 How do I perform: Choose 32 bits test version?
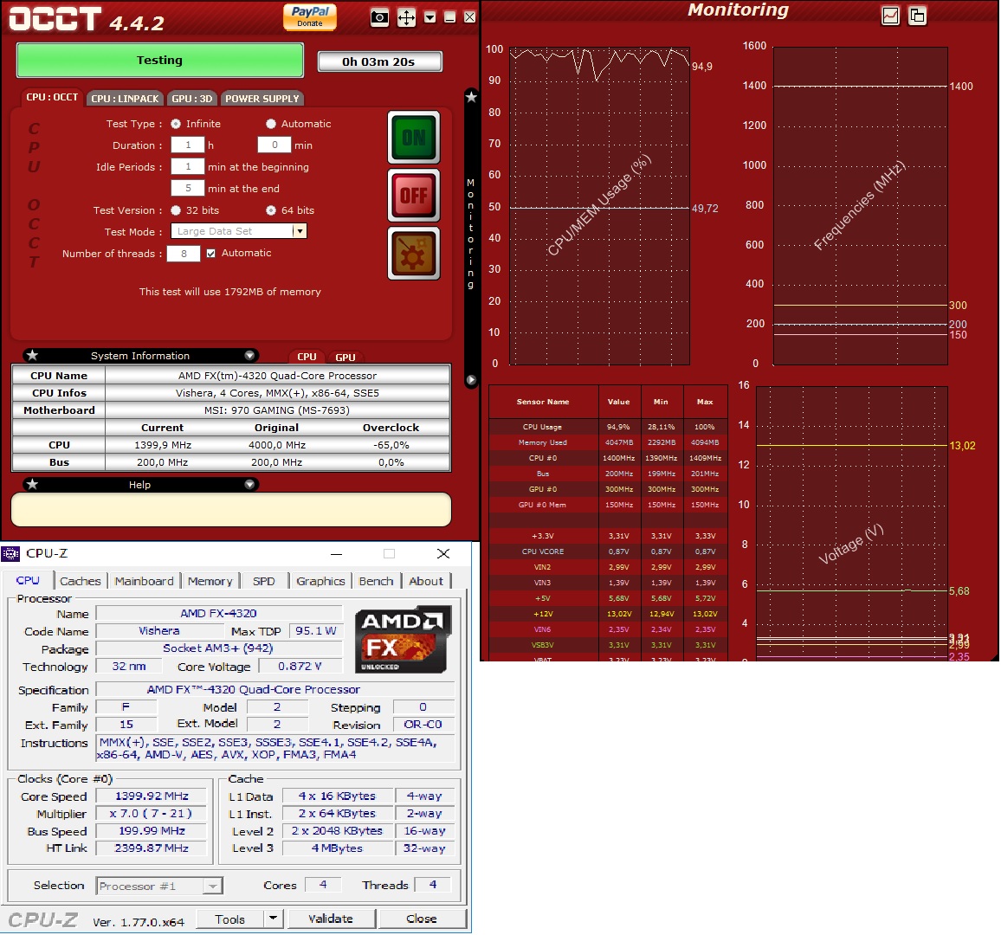point(176,210)
